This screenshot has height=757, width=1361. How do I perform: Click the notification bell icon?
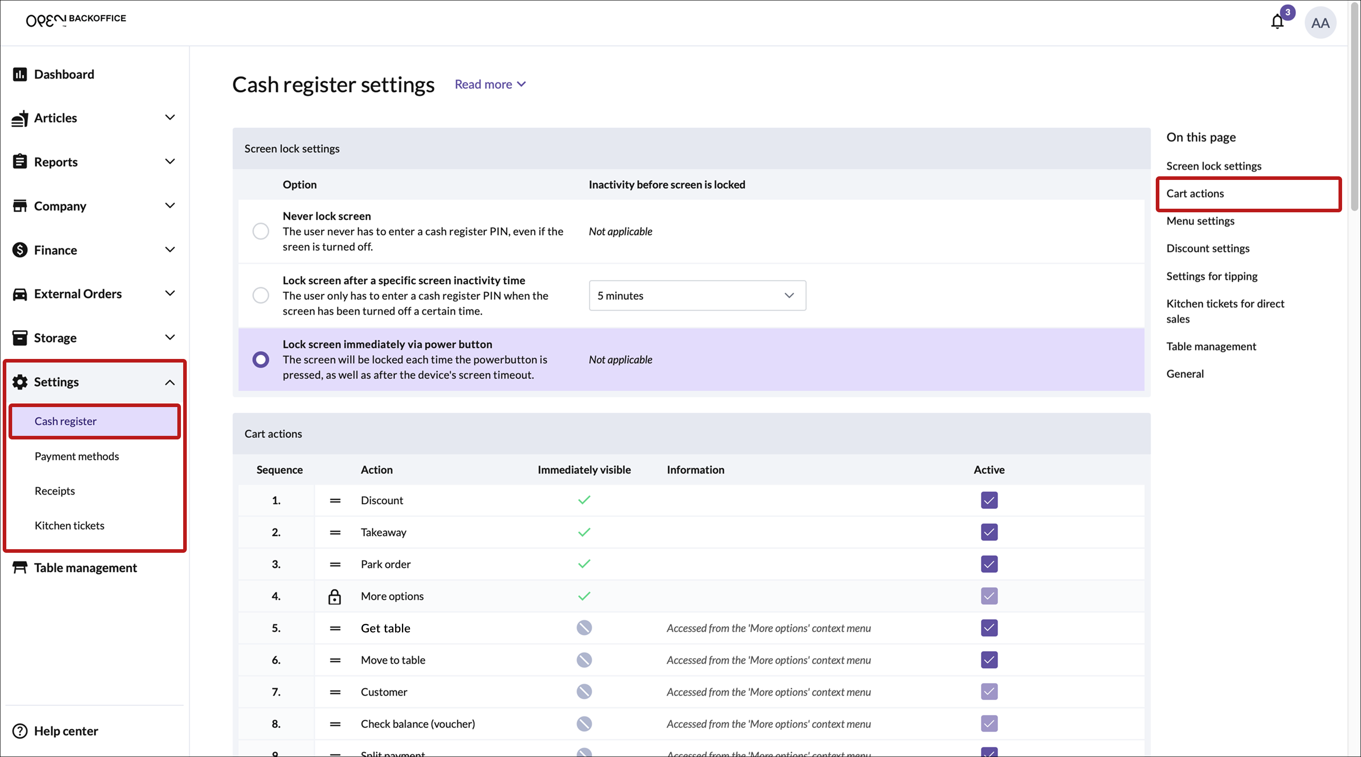click(x=1277, y=22)
